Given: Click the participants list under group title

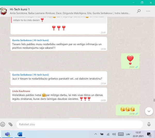Looking at the screenshot, I should point(70,13).
